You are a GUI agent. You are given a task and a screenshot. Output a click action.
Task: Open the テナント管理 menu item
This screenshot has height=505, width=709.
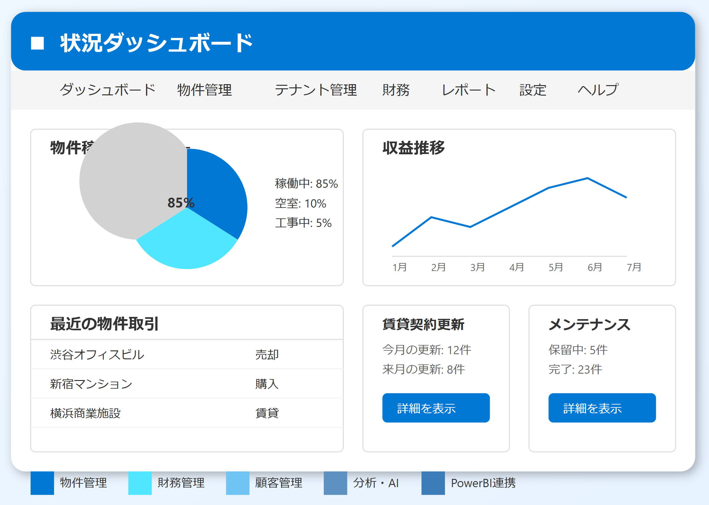tap(316, 90)
